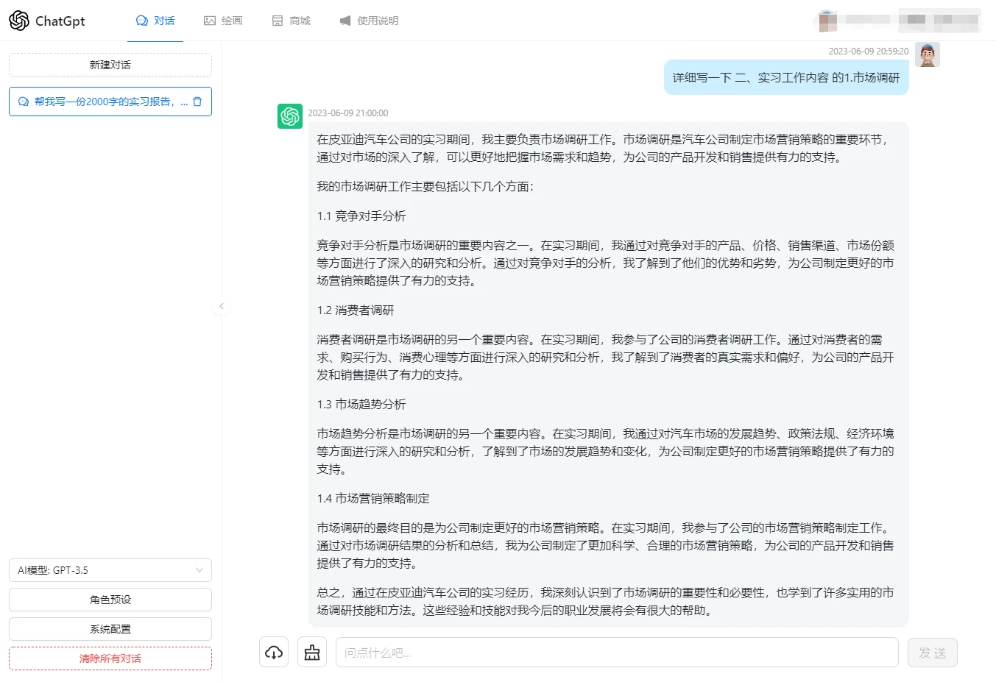Click the heading 1.3 市场趋势分析

361,405
